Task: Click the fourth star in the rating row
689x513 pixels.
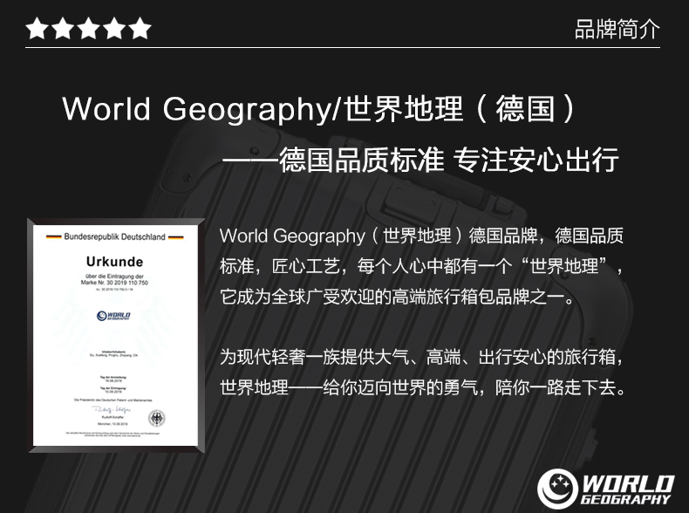Action: coord(114,28)
